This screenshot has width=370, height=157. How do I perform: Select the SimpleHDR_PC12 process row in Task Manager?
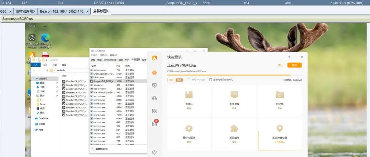point(119,81)
